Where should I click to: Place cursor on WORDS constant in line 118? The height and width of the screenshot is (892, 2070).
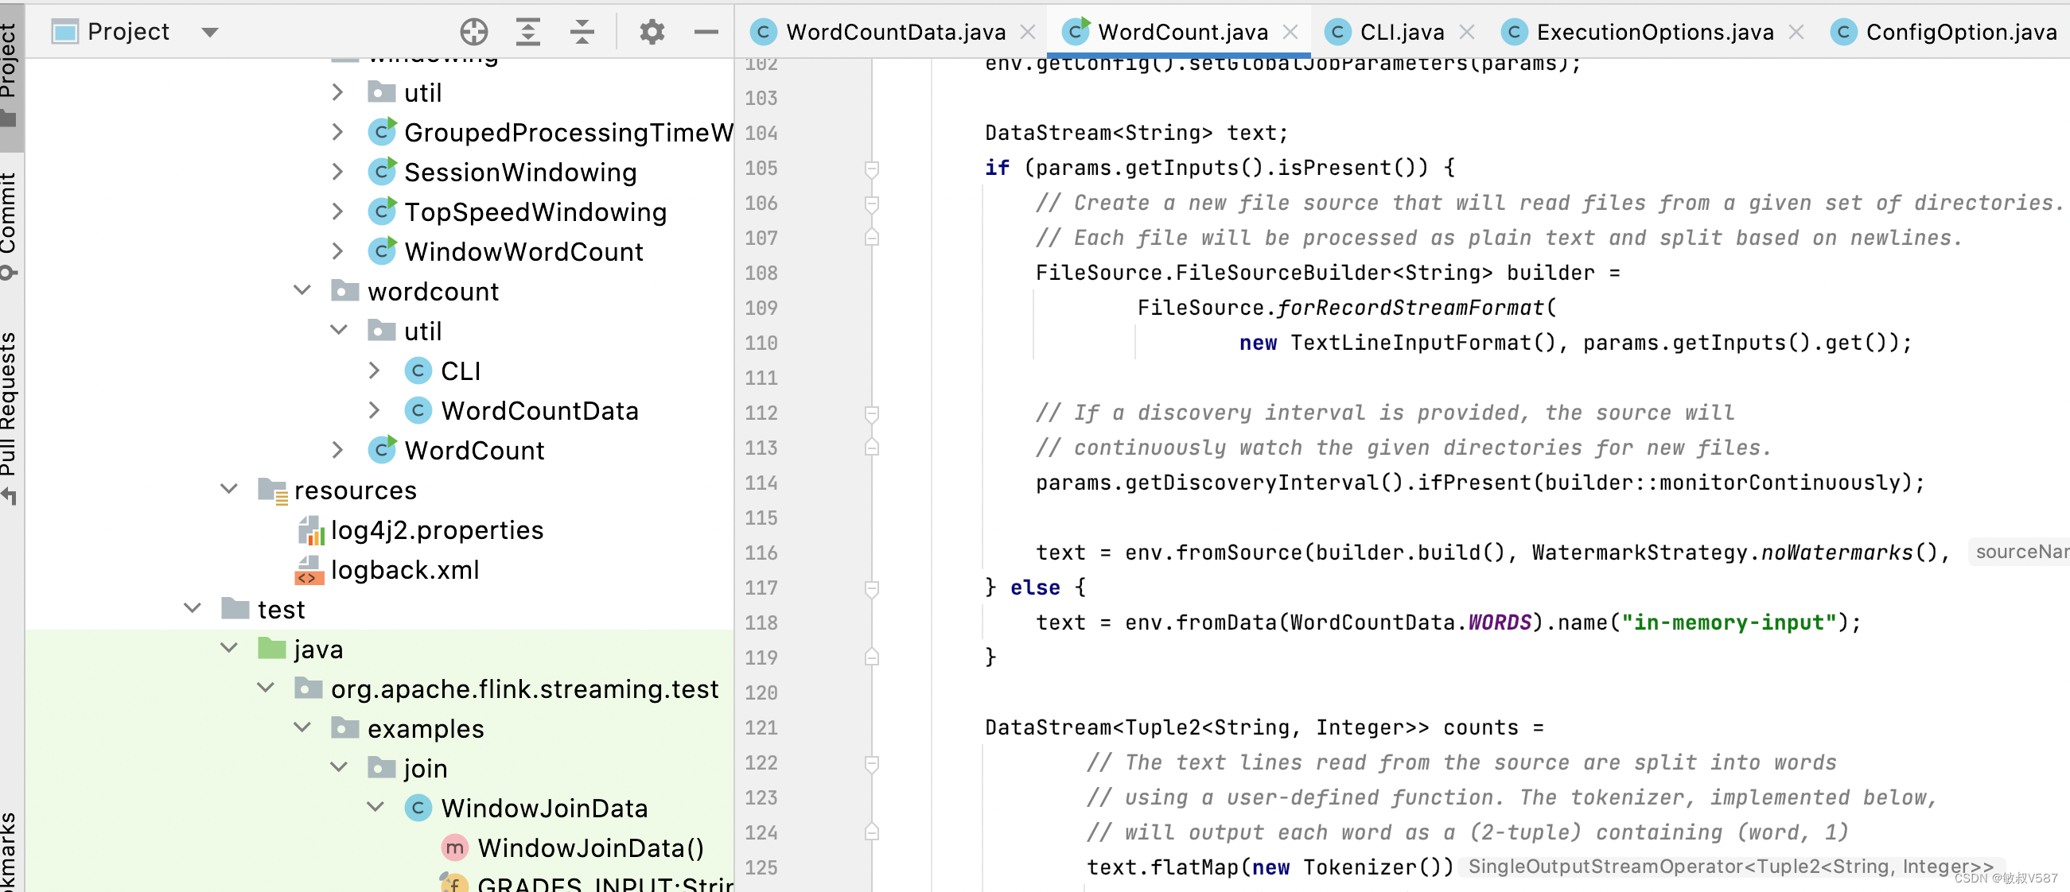[x=1500, y=622]
